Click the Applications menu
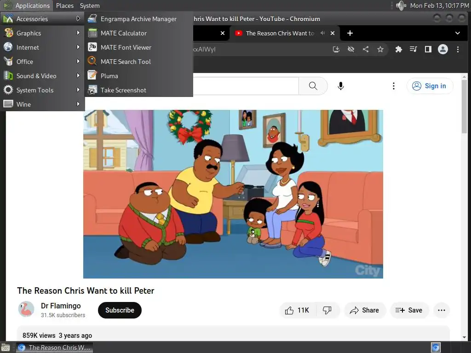Viewport: 471px width, 353px height. coord(27,6)
